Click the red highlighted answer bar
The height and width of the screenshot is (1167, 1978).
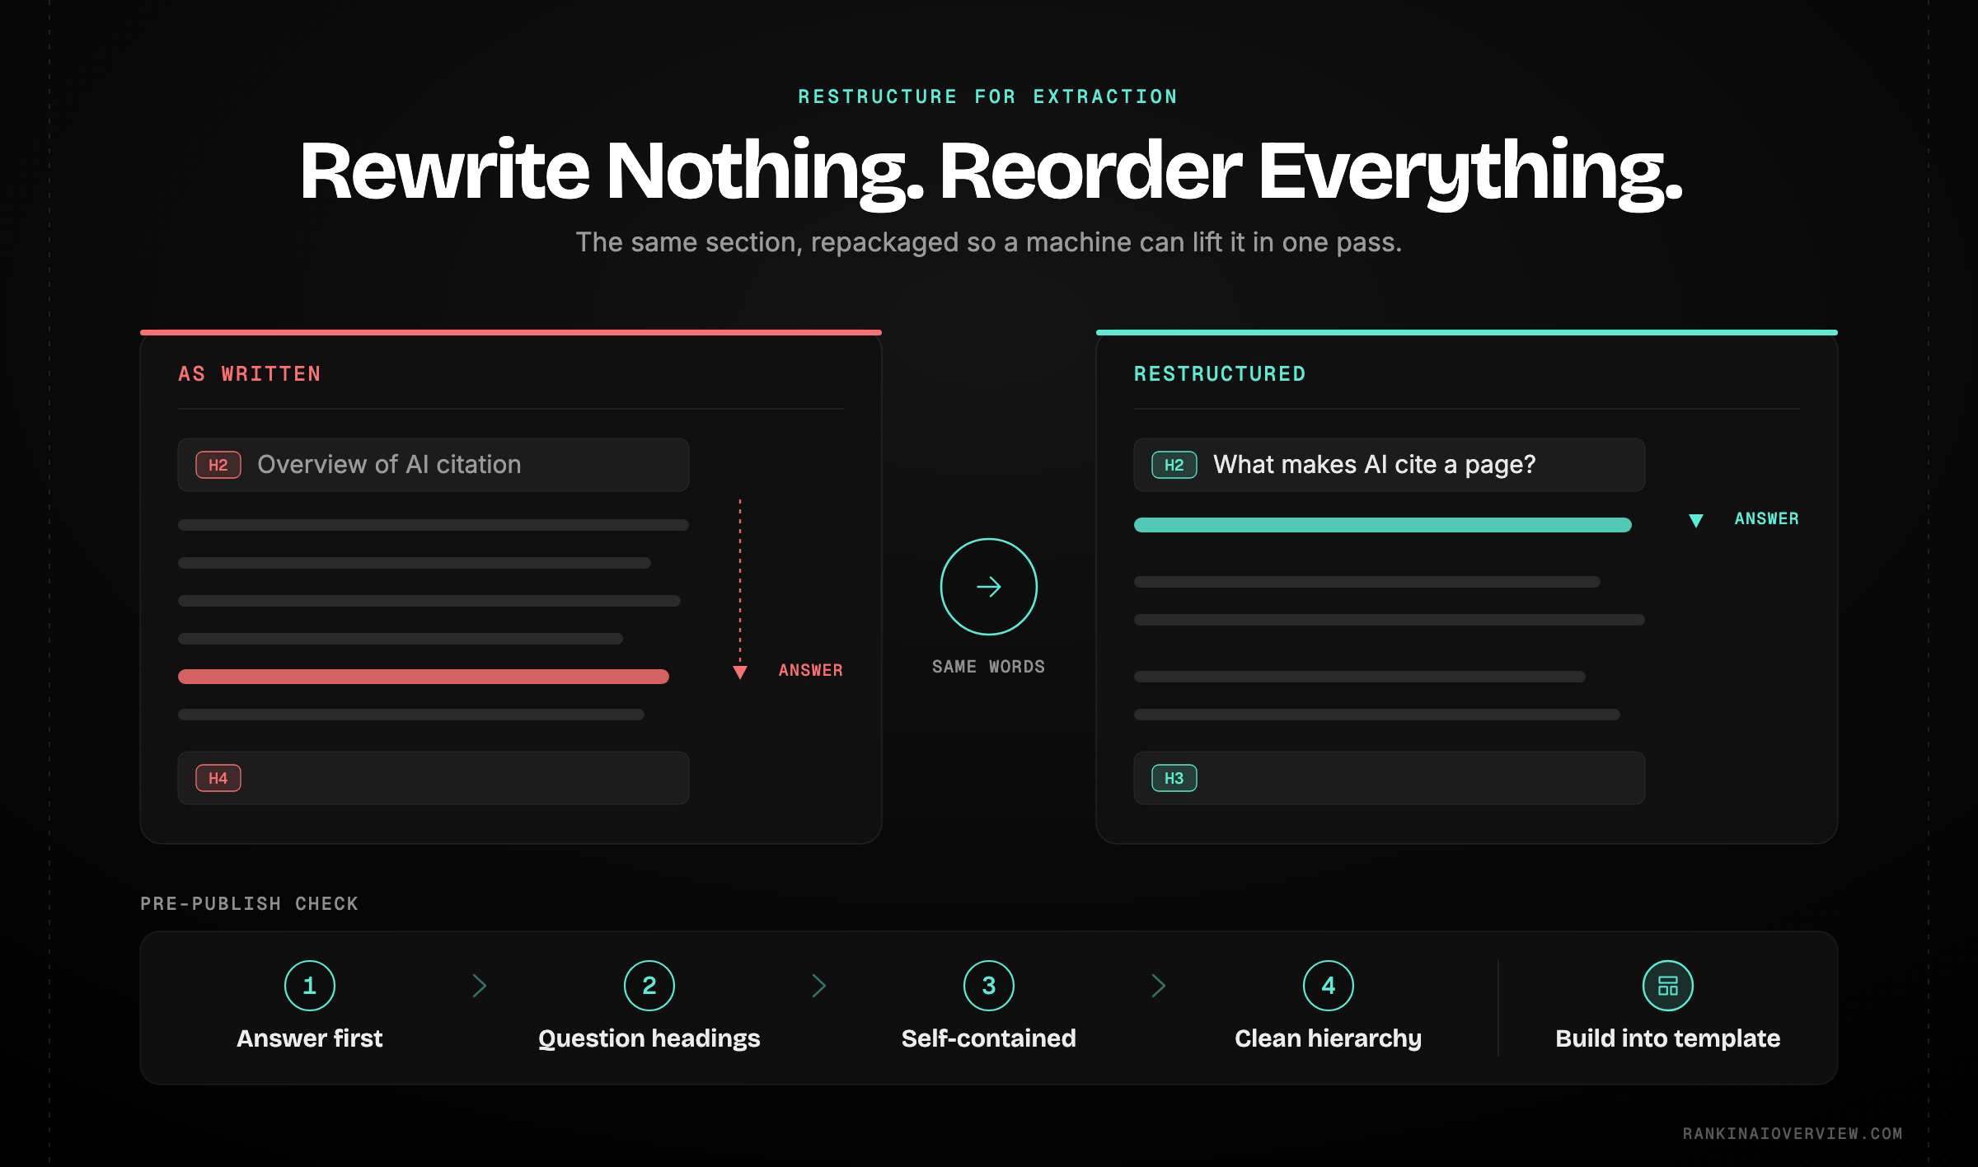[424, 677]
